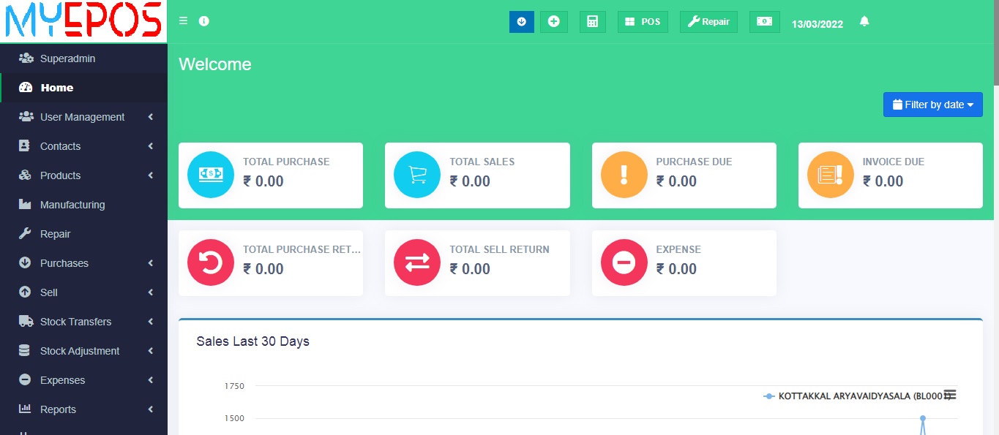Screen dimensions: 999x435
Task: Open Sell menu item
Action: click(83, 292)
